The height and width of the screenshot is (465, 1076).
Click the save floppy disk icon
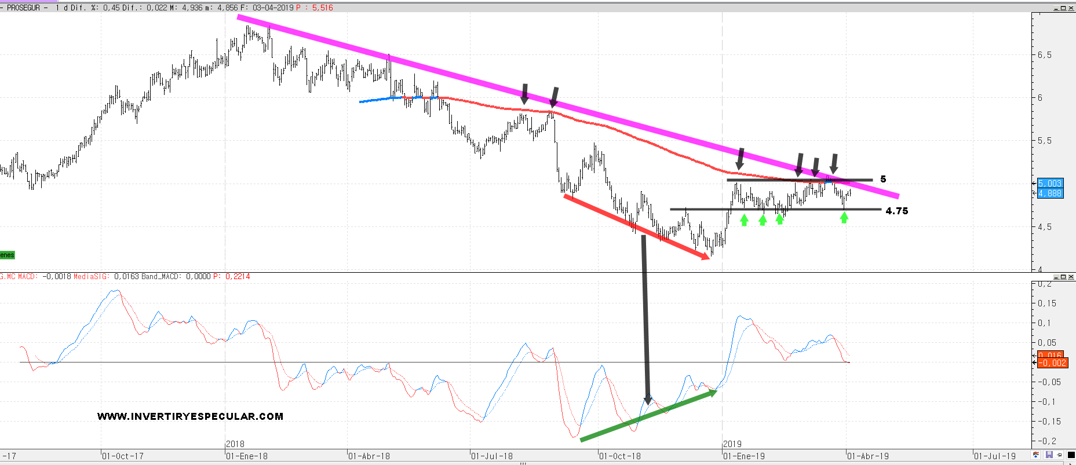point(1049,455)
